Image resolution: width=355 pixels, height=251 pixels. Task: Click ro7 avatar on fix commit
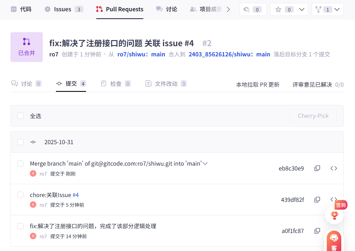click(33, 236)
